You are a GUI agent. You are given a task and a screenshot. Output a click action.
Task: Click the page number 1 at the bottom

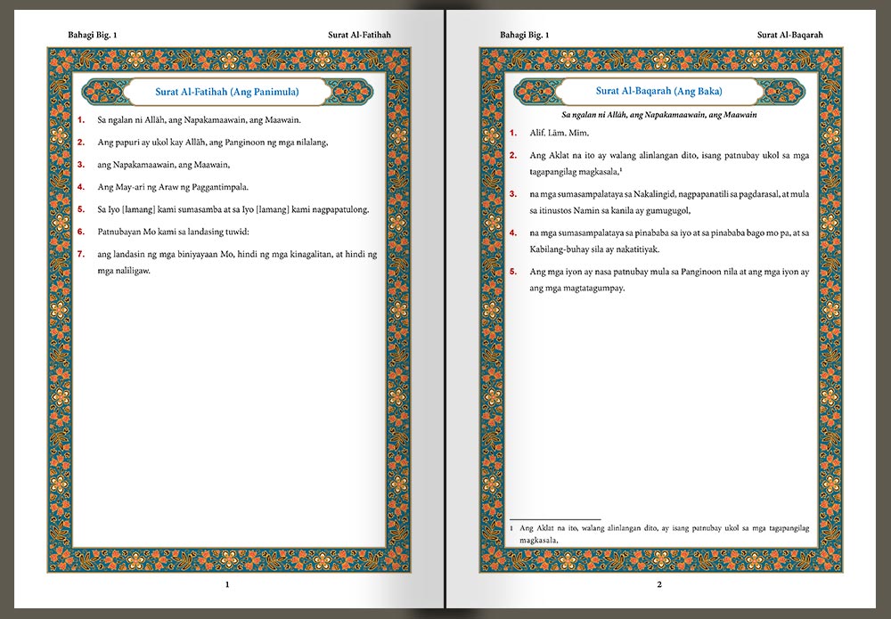[x=227, y=584]
